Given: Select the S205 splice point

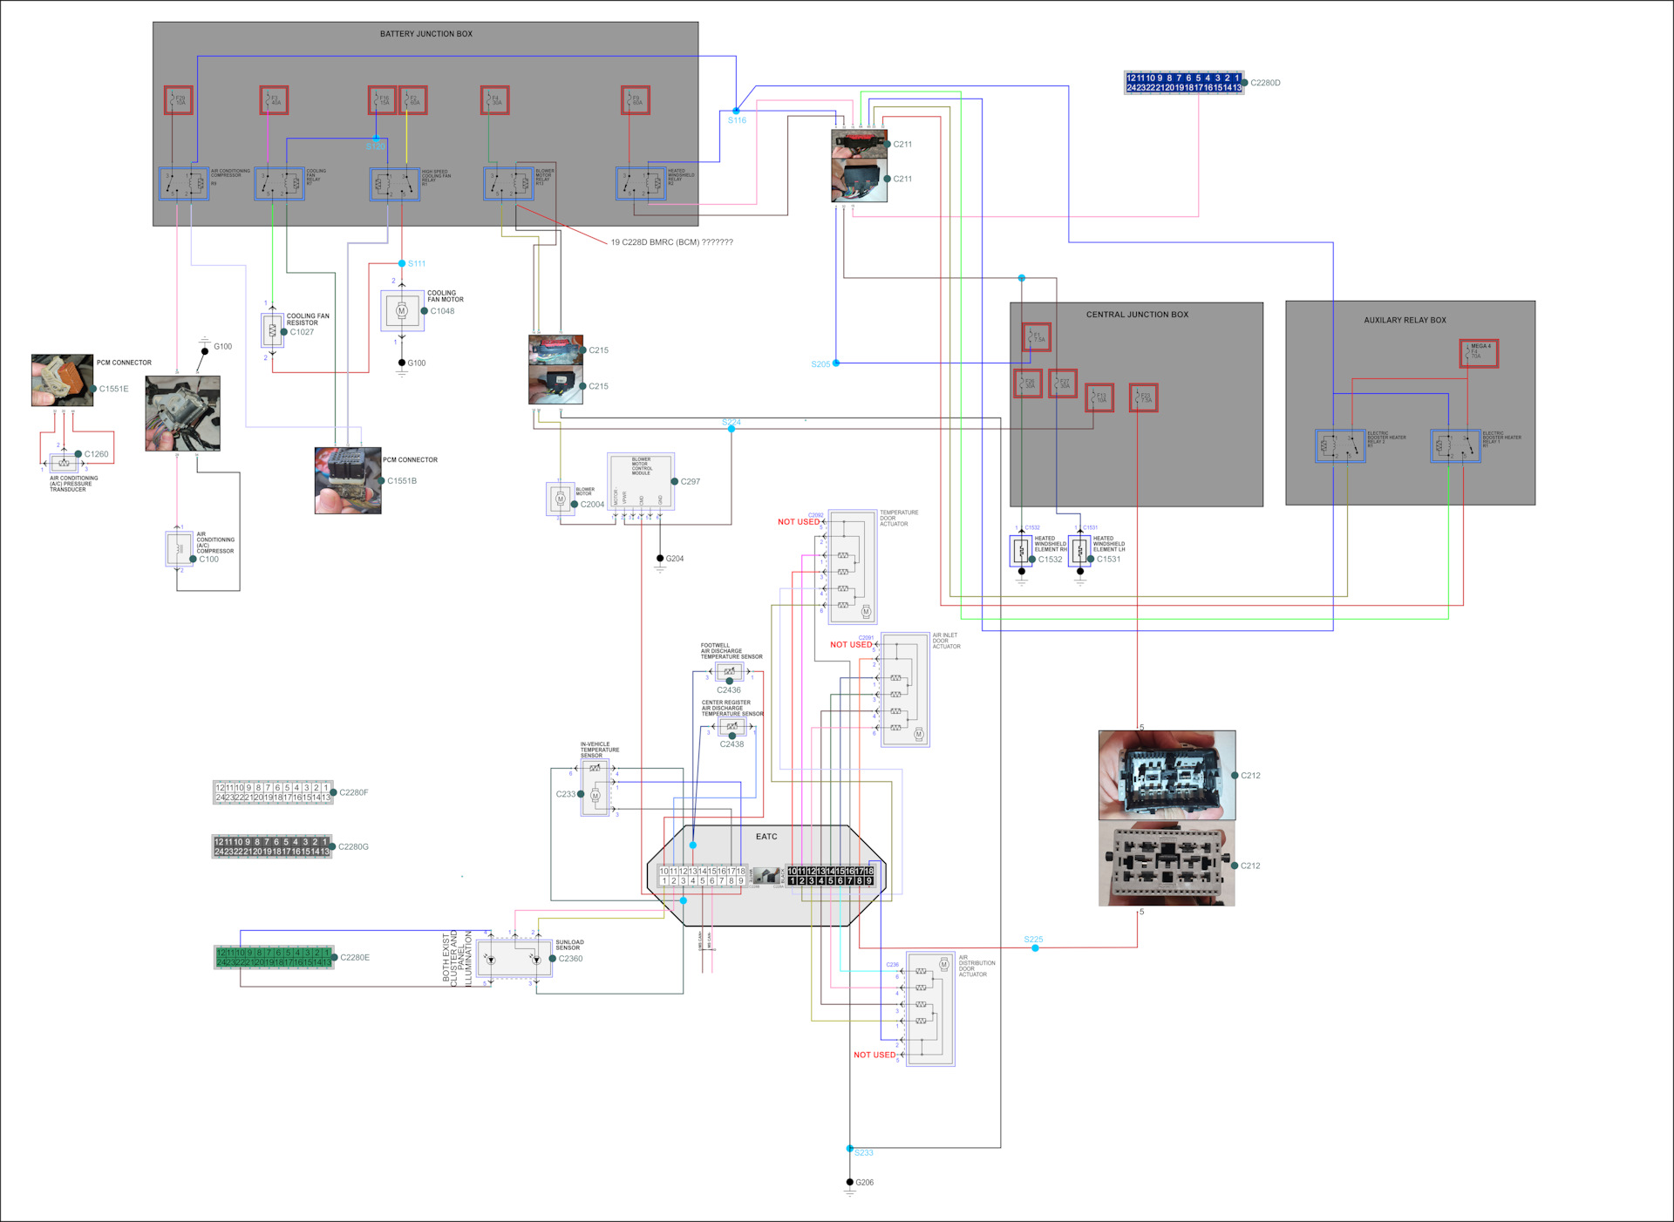Looking at the screenshot, I should click(836, 363).
